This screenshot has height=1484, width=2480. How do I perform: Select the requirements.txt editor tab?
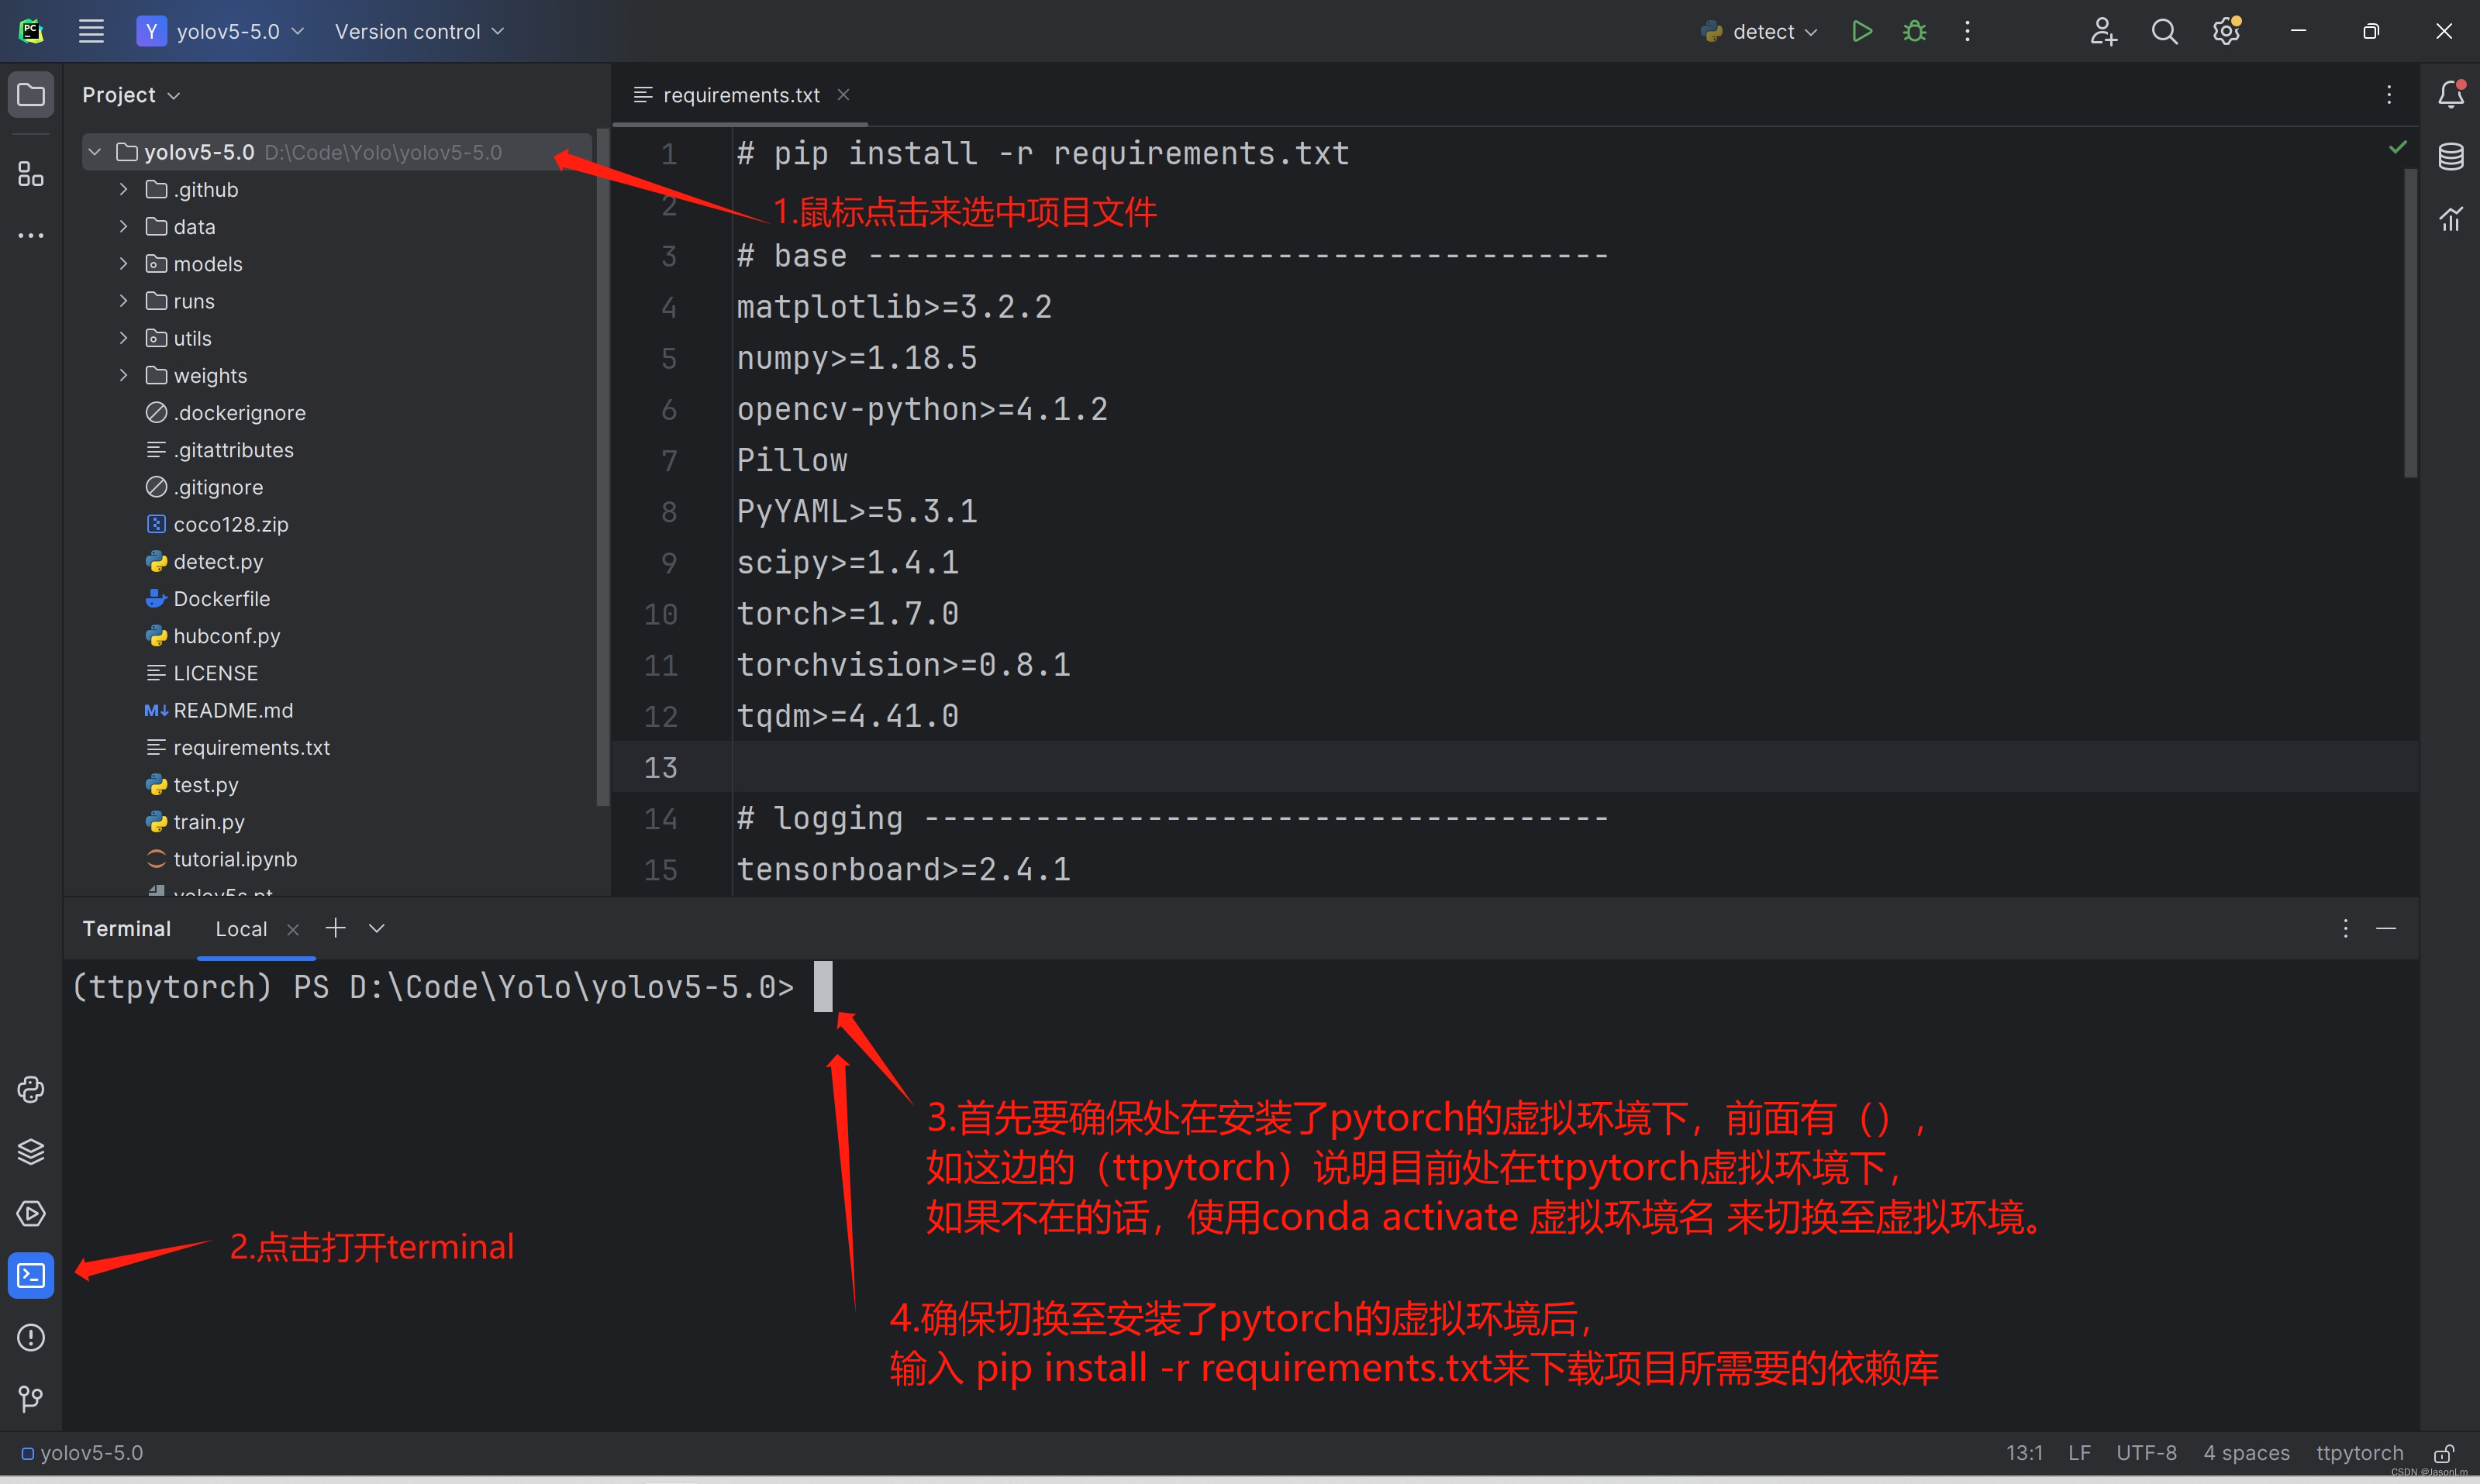coord(741,95)
